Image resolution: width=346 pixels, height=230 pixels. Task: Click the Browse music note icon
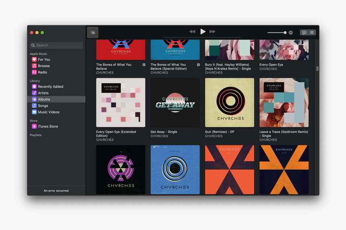pyautogui.click(x=34, y=66)
